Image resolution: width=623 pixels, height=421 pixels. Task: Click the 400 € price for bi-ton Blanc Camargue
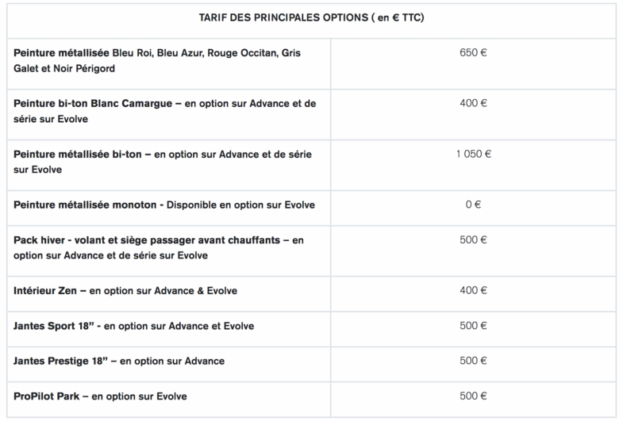[473, 103]
